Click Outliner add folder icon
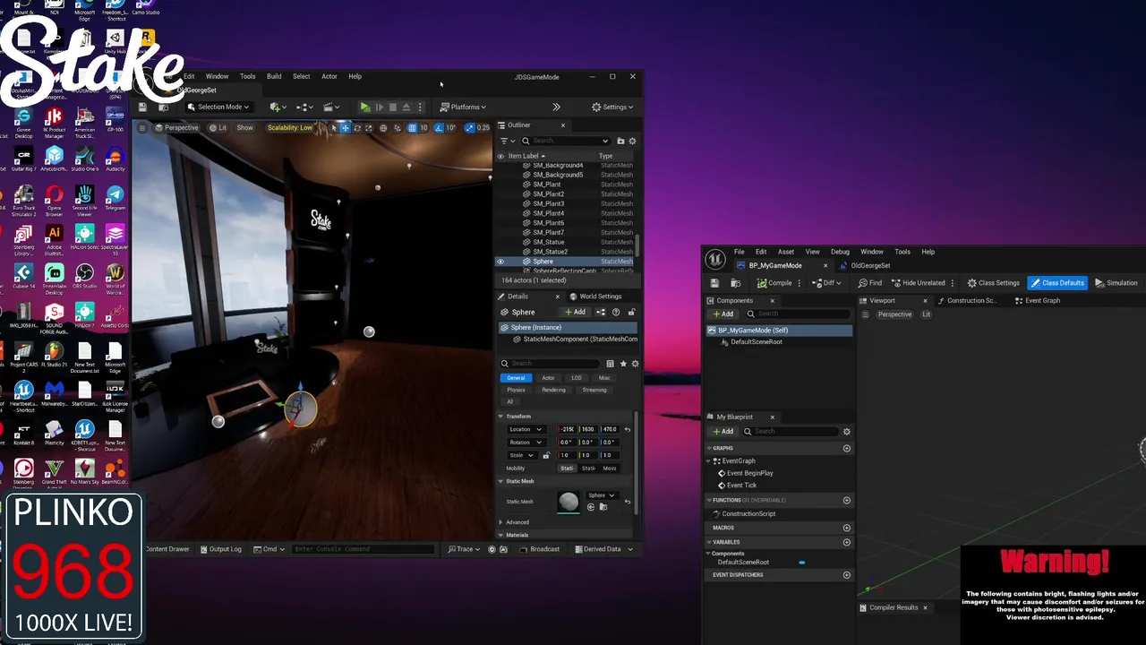The height and width of the screenshot is (645, 1146). [x=620, y=141]
